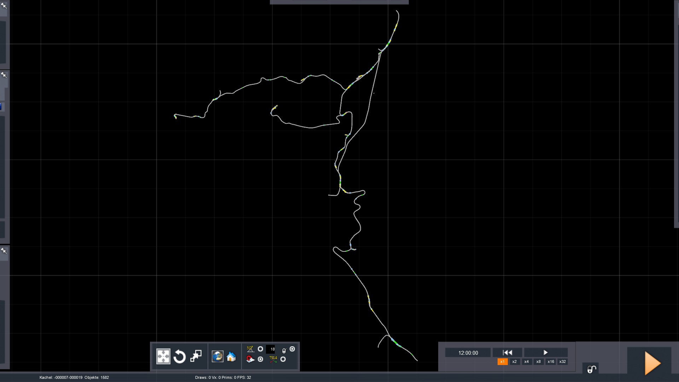
Task: Rewind time to start with skip-back button
Action: pyautogui.click(x=507, y=353)
